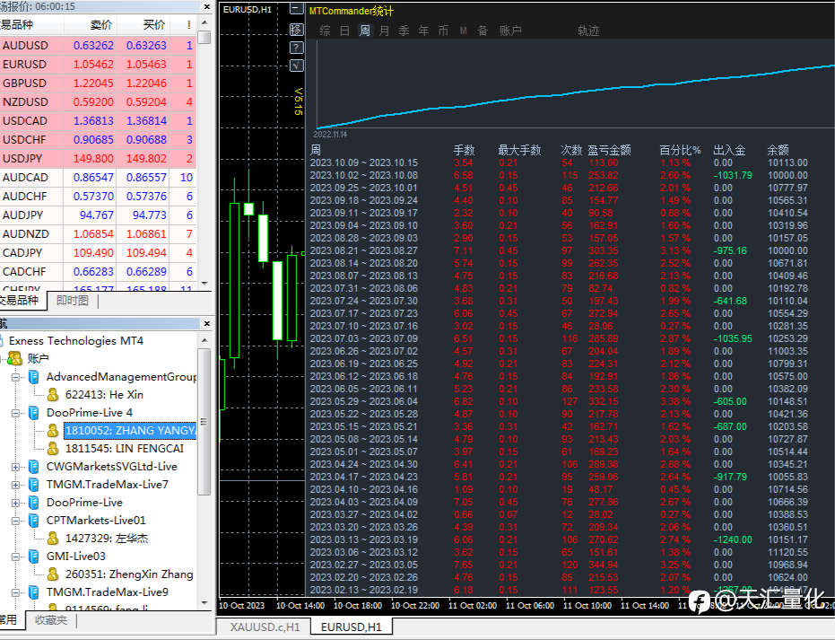The width and height of the screenshot is (835, 640).
Task: Click the TMGM.TradeMax-Live7 server icon
Action: point(33,485)
